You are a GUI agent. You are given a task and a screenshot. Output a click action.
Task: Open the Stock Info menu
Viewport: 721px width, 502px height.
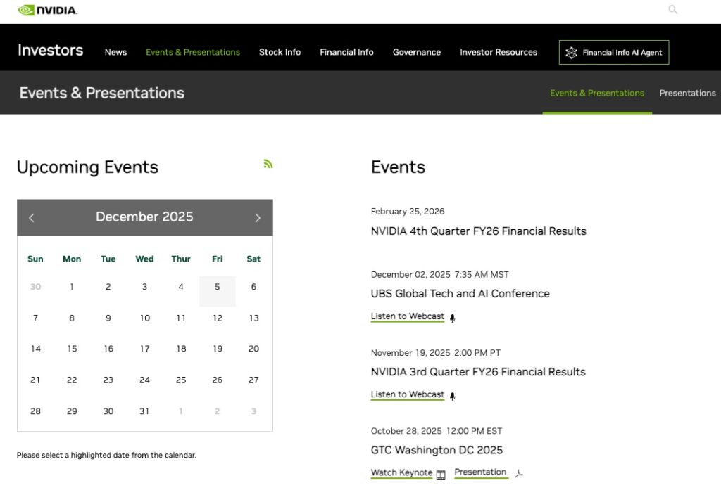[x=280, y=52]
